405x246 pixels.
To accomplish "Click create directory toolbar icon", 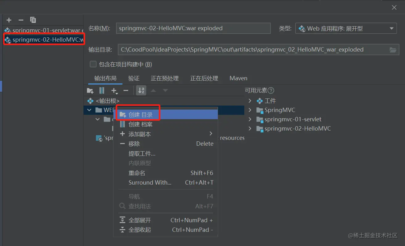I will click(x=90, y=90).
